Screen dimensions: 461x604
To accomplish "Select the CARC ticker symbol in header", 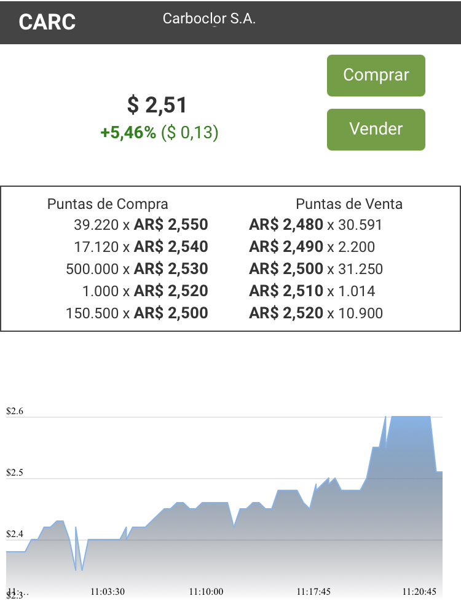I will coord(47,22).
